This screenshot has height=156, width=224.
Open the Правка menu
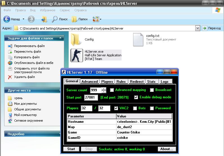(x=21, y=10)
